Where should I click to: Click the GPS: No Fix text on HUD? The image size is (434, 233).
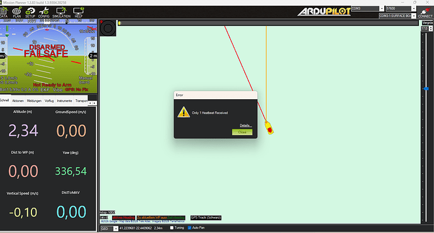pos(77,90)
